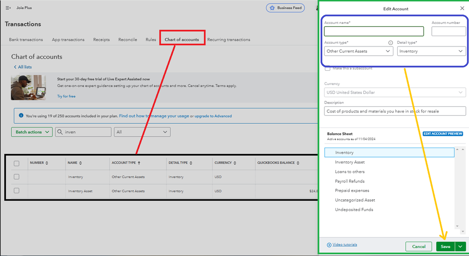Open the Video tutorials link
The width and height of the screenshot is (469, 256).
tap(345, 245)
